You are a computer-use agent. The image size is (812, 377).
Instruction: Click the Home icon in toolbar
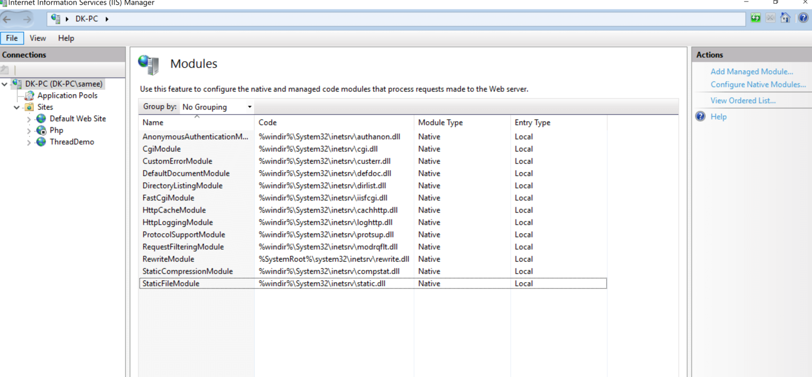click(x=785, y=18)
